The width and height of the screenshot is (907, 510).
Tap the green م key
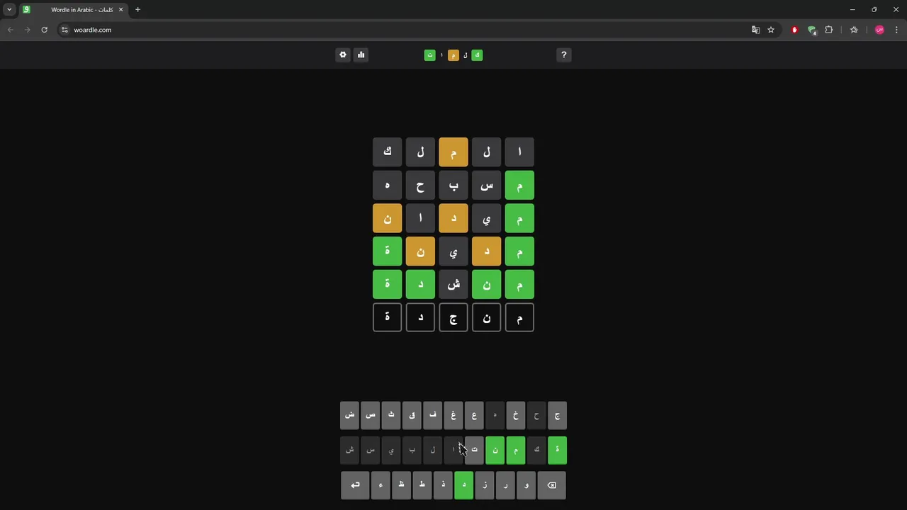point(516,450)
